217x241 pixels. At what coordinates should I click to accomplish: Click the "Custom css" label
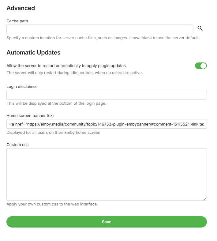(x=17, y=145)
